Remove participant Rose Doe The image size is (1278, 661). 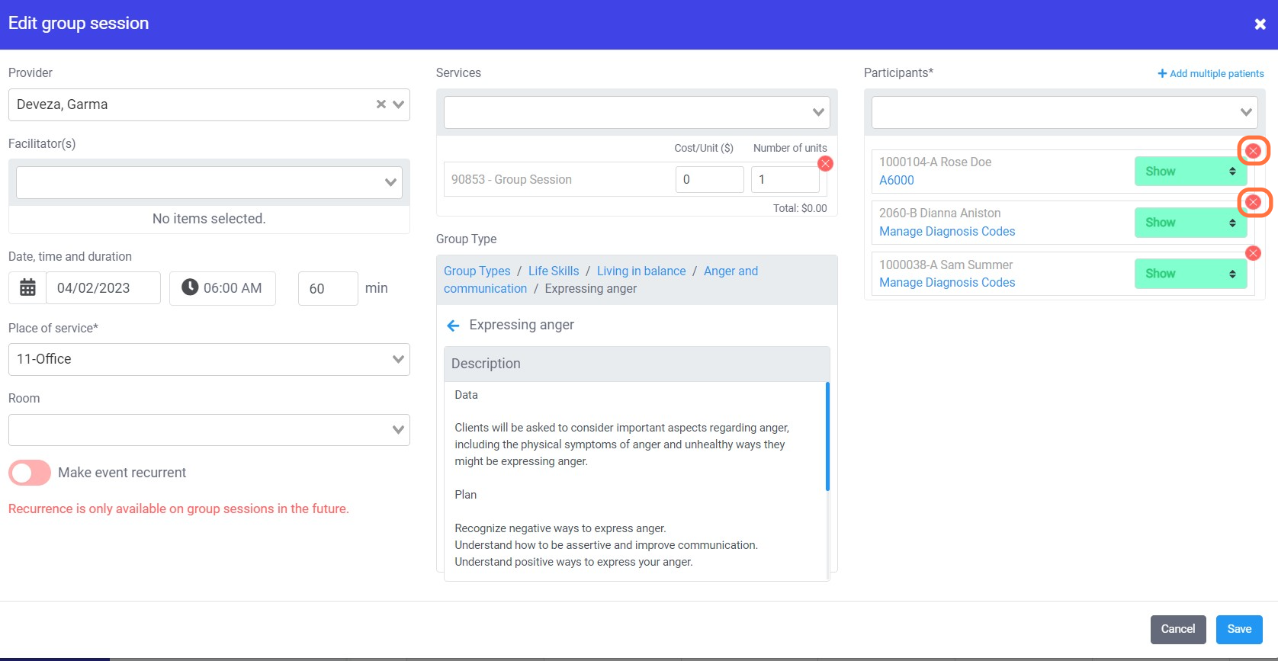click(1253, 151)
